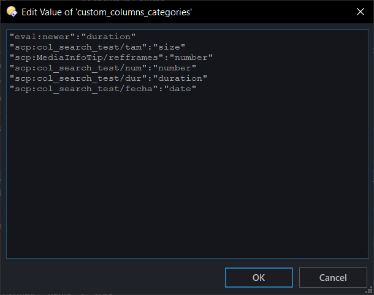Close the Edit Value dialog with X
374x295 pixels.
coord(360,12)
